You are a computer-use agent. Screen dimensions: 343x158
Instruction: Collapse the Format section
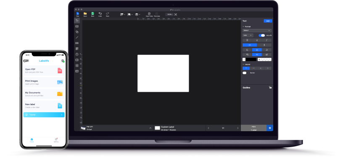(x=243, y=27)
